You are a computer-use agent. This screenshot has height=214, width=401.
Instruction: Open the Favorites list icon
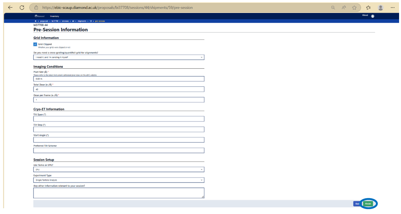tap(368, 8)
